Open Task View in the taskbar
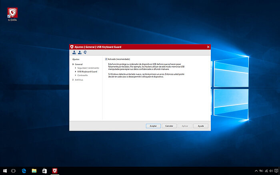This screenshot has width=280, height=175. [x=14, y=171]
